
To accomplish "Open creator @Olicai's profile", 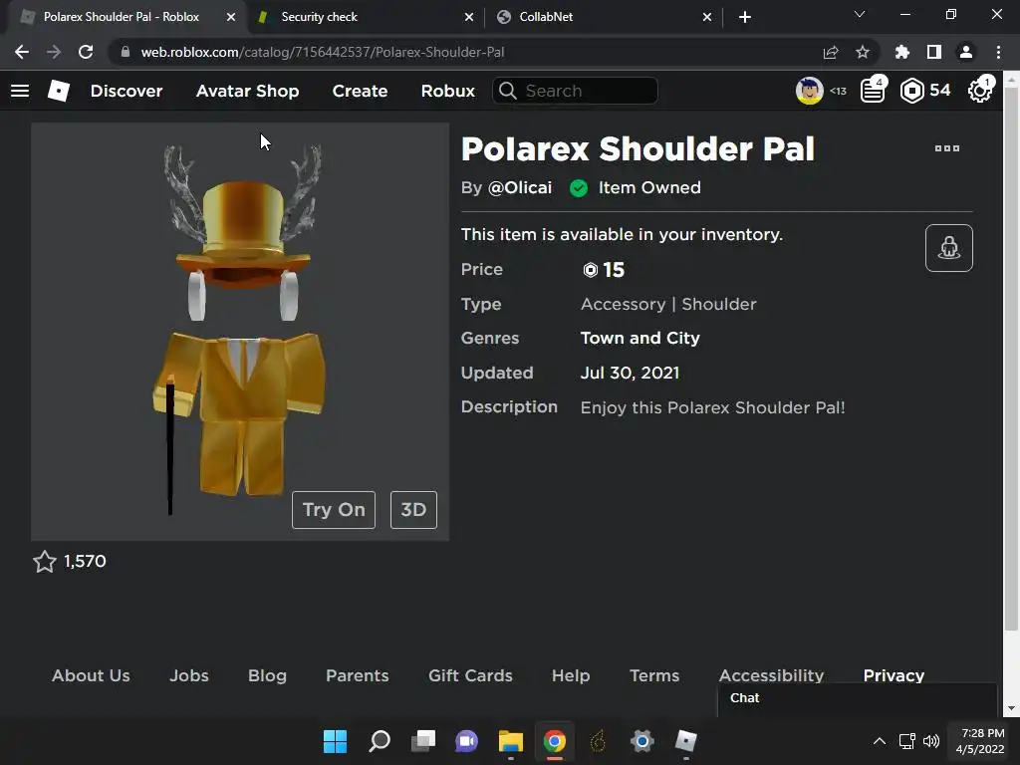I will click(520, 188).
